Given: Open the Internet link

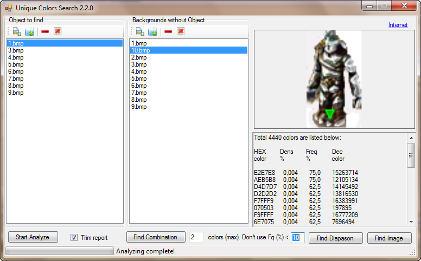Looking at the screenshot, I should 398,25.
